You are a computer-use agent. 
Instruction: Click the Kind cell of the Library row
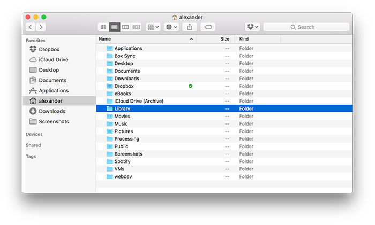246,108
